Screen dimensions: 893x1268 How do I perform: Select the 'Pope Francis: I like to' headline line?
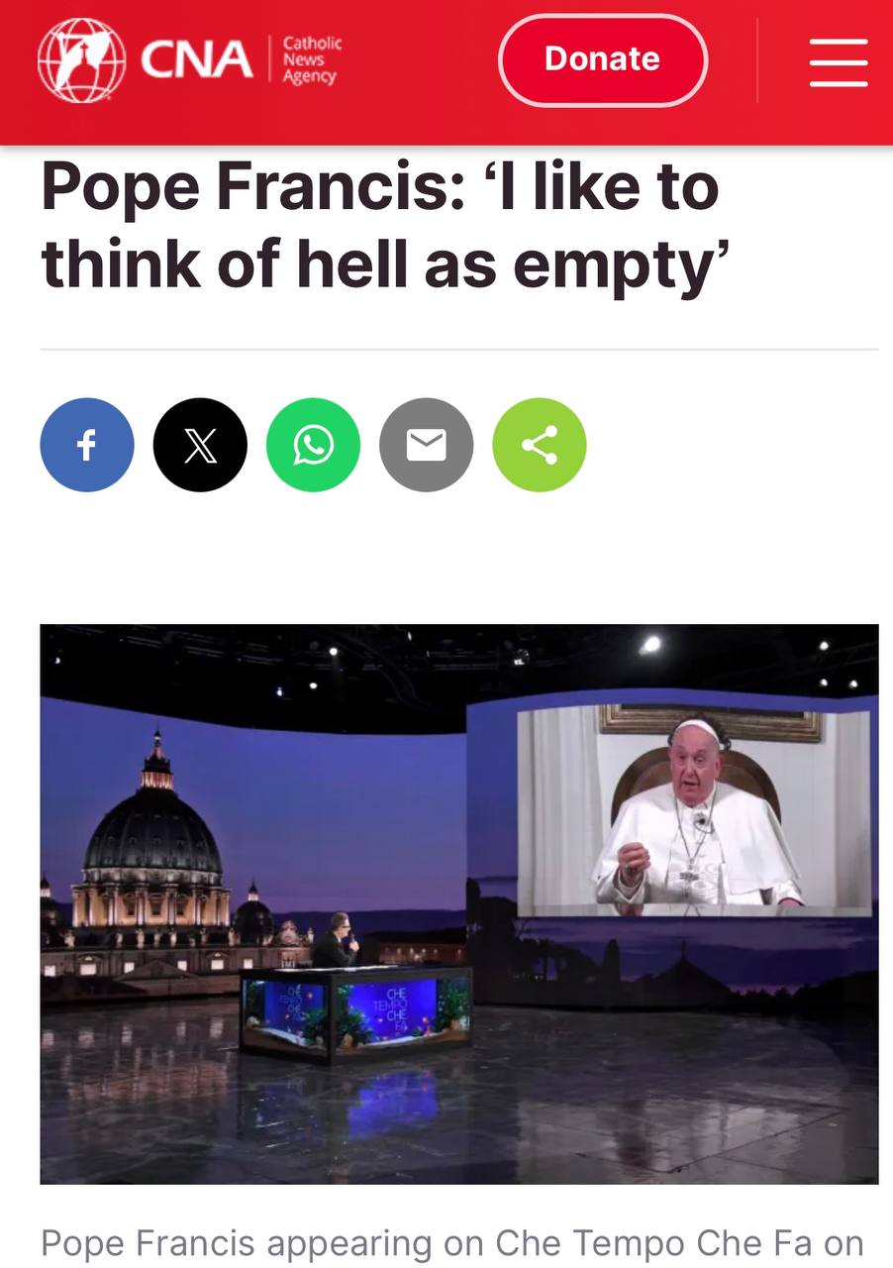pos(379,186)
